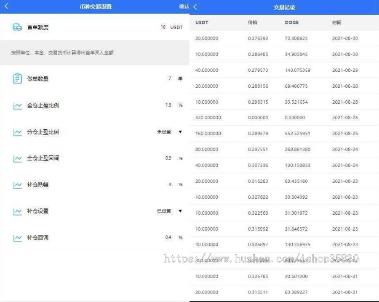Image resolution: width=379 pixels, height=302 pixels.
Task: Click the coins icon beside 首单额度
Action: click(x=17, y=27)
